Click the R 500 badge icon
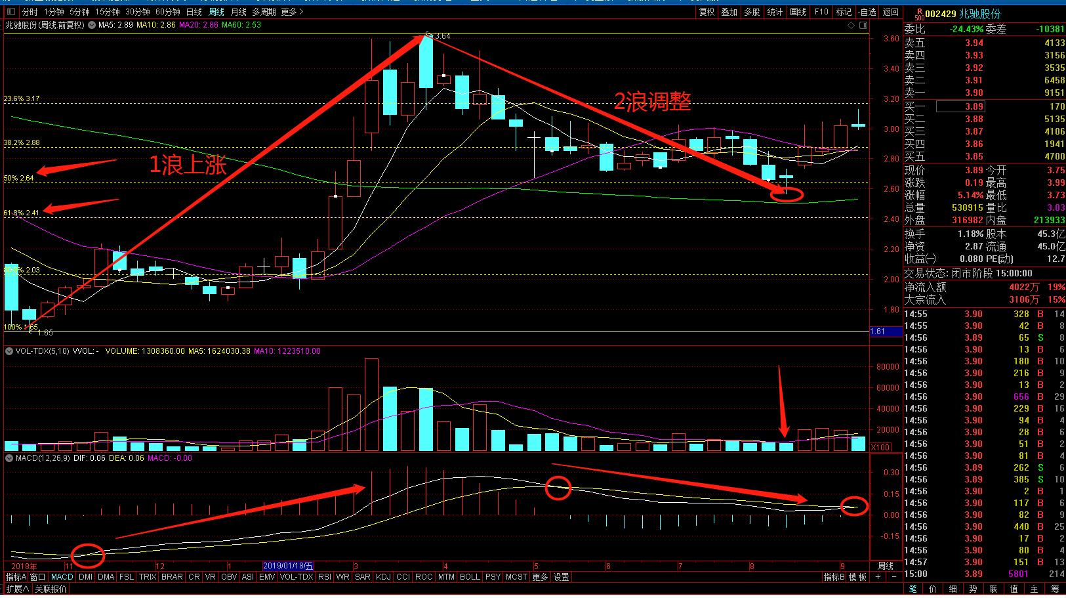 coord(919,14)
